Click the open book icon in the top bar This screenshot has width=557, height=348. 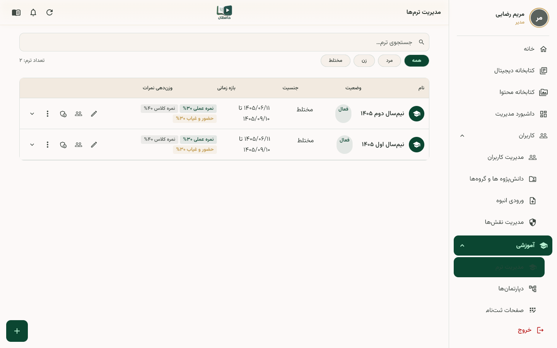pos(16,12)
